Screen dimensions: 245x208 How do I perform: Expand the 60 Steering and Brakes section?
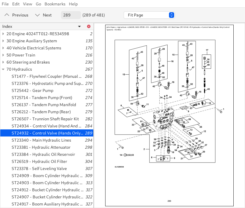click(3, 62)
